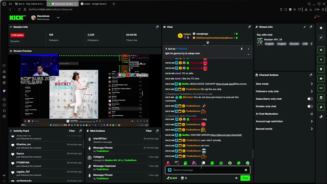Expand Account age restriction options
The height and width of the screenshot is (184, 327).
(x=312, y=121)
